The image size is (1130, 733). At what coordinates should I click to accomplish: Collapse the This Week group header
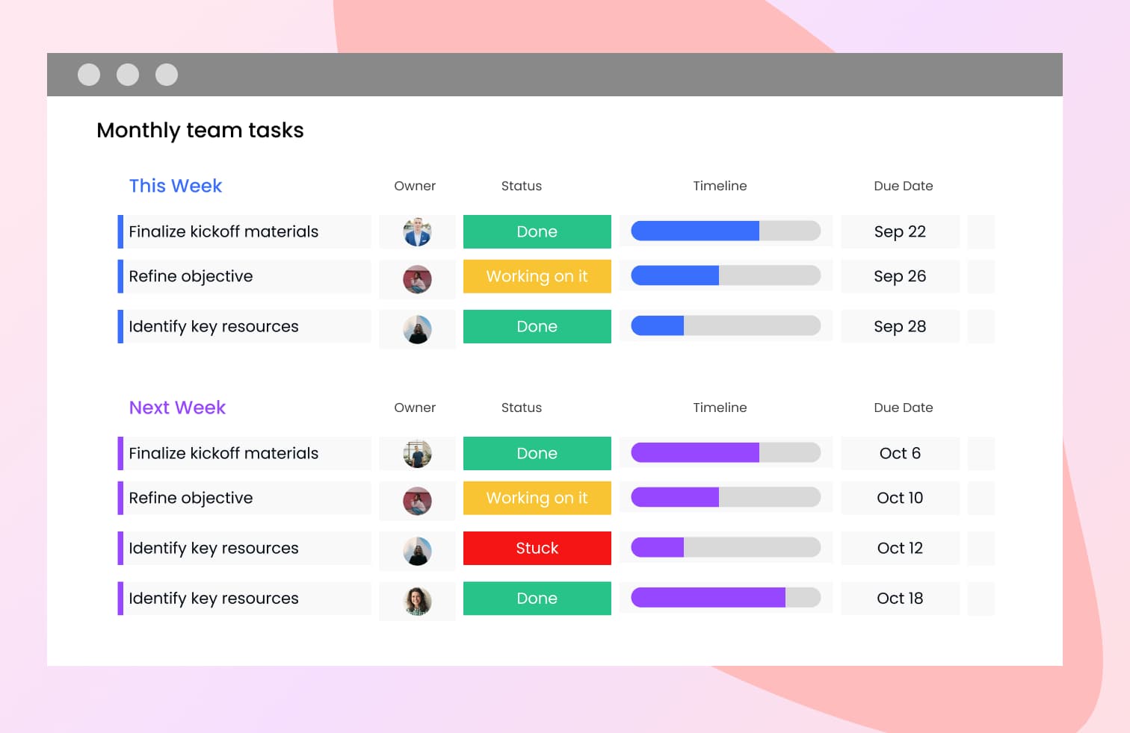click(x=176, y=186)
